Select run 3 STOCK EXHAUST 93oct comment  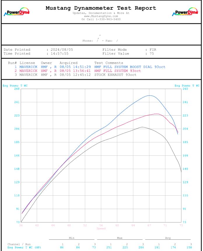point(115,75)
